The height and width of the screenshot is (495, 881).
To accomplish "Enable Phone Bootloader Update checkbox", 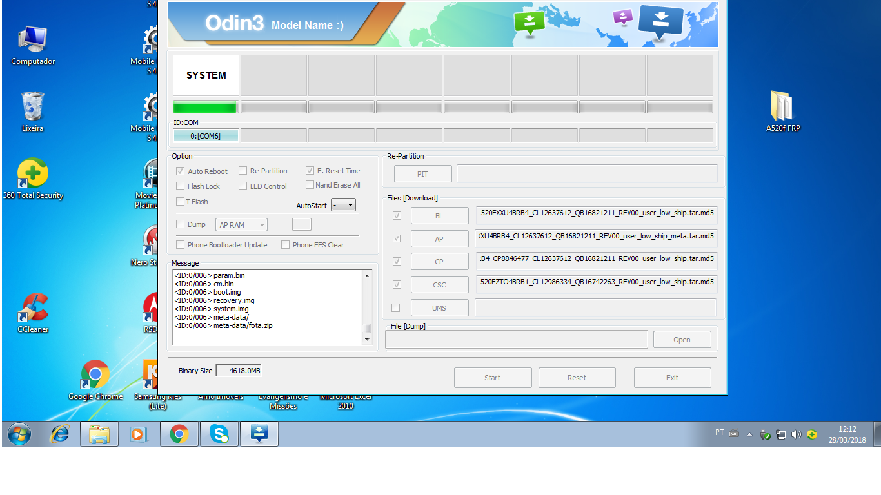I will pos(181,245).
